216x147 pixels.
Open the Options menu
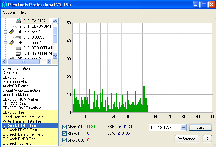coord(9,12)
